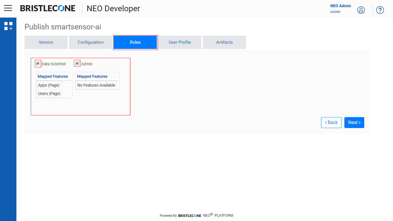Click the Data Scientist role label
The width and height of the screenshot is (393, 221).
[54, 64]
